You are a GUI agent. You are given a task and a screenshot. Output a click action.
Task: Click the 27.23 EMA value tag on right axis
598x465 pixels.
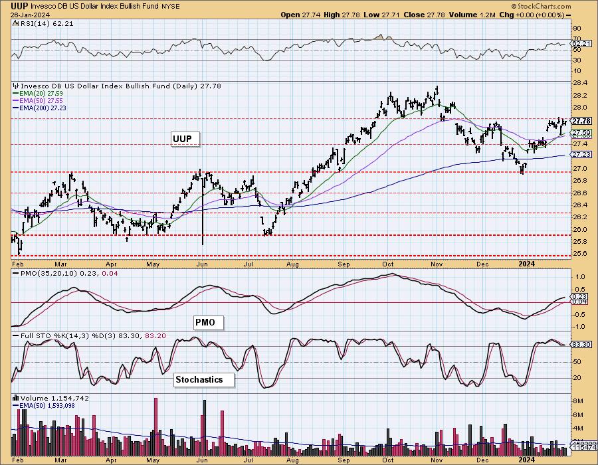point(582,154)
